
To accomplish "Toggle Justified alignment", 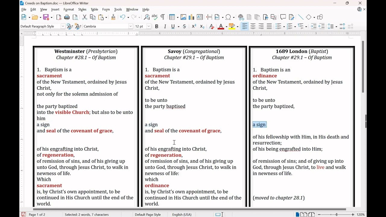I will [x=269, y=26].
